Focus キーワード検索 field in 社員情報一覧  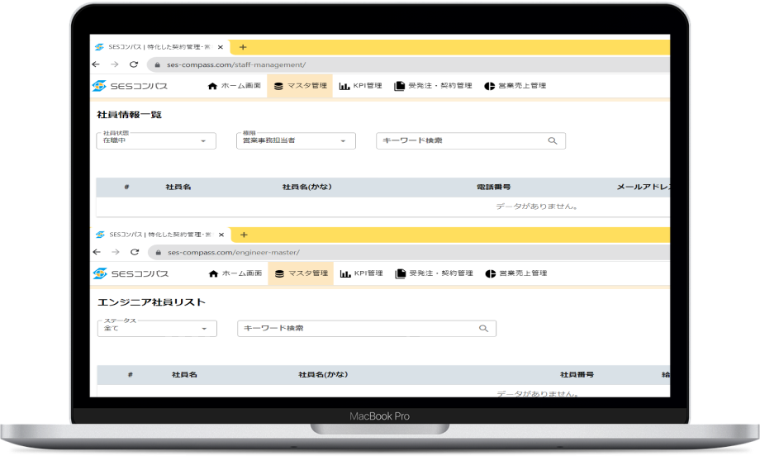coord(470,140)
